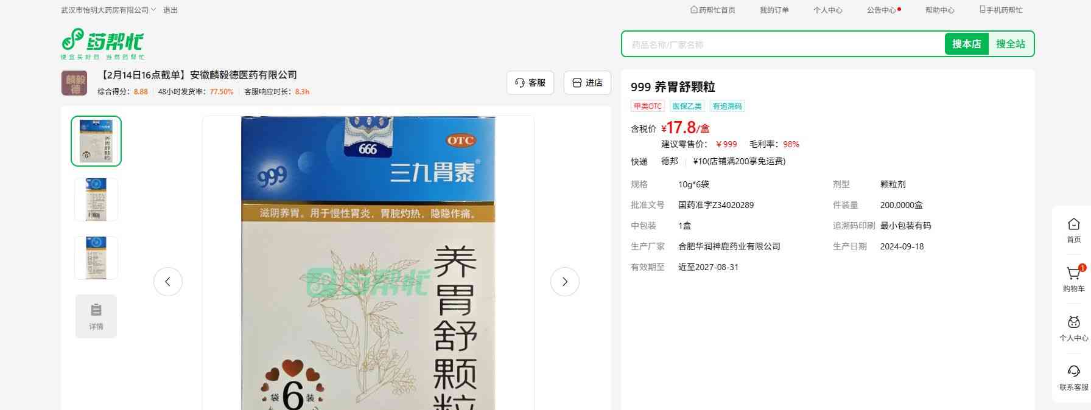Open 个人中心 in top navigation
Viewport: 1091px width, 410px height.
828,10
